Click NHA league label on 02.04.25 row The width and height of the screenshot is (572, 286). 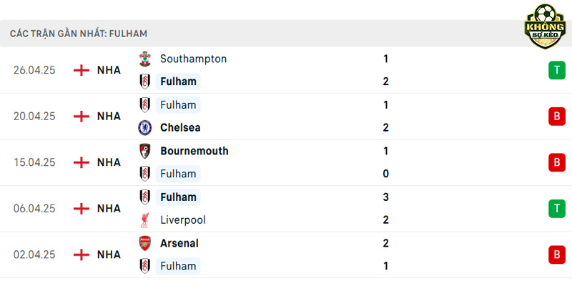[109, 255]
